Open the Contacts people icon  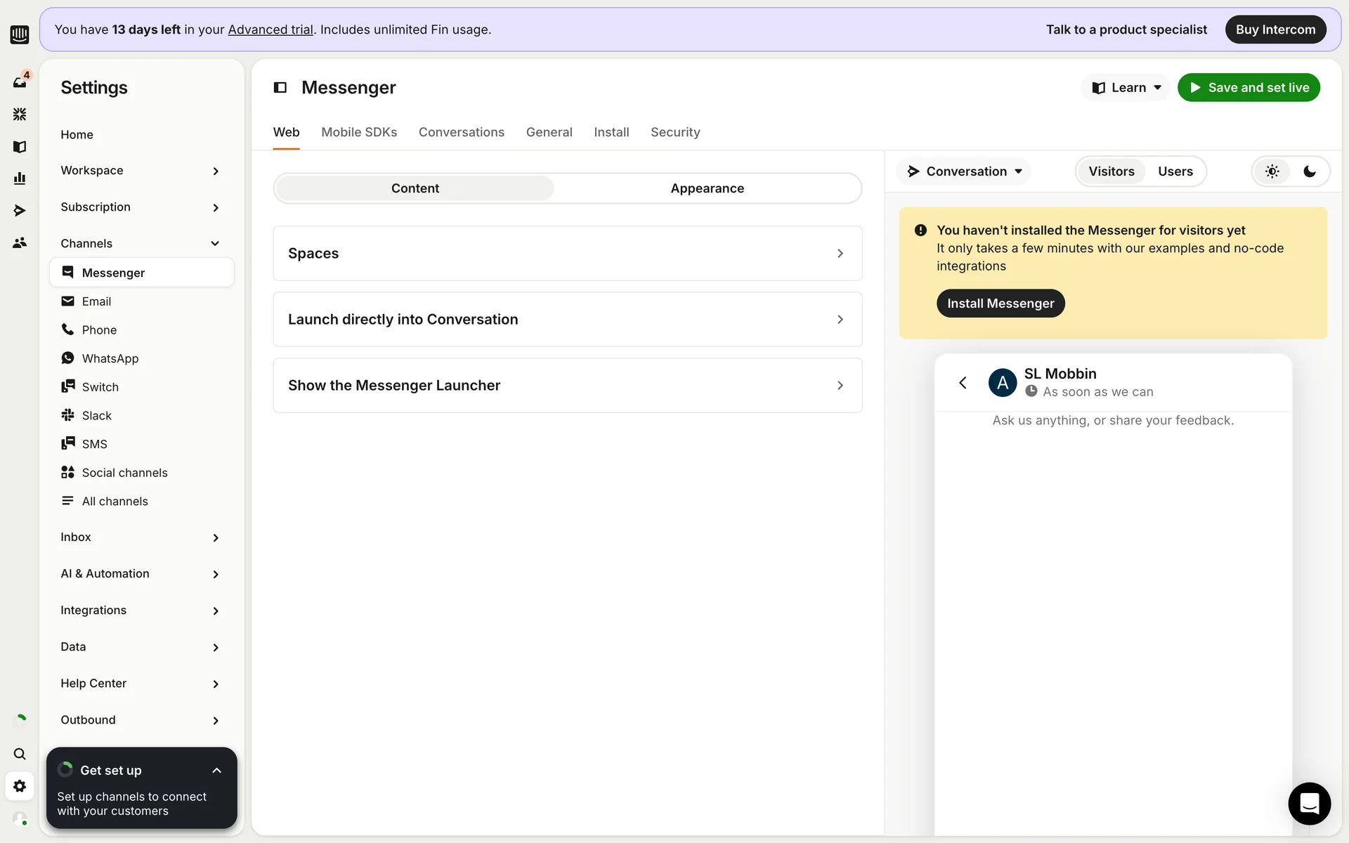coord(20,243)
